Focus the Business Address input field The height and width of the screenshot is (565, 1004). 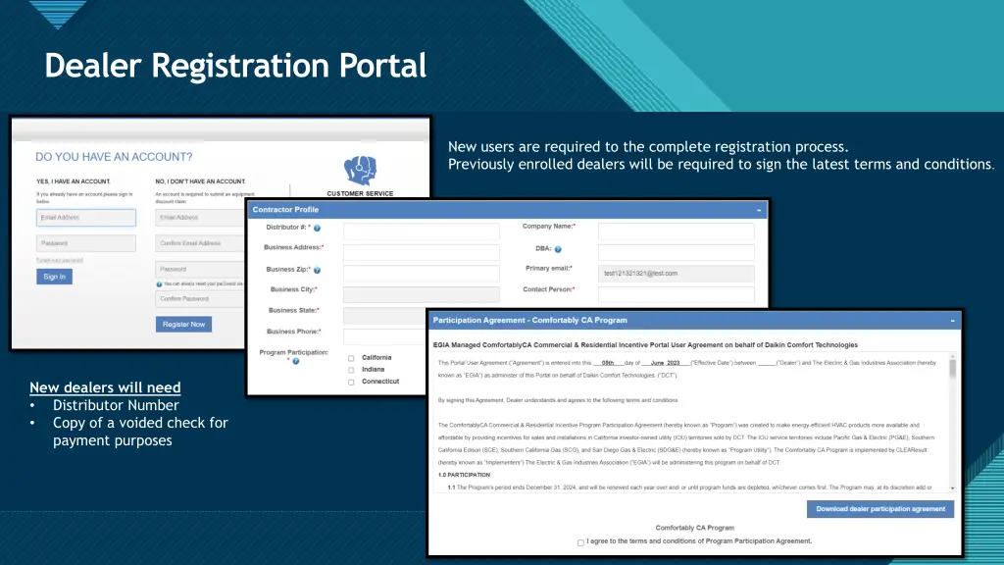pos(422,252)
